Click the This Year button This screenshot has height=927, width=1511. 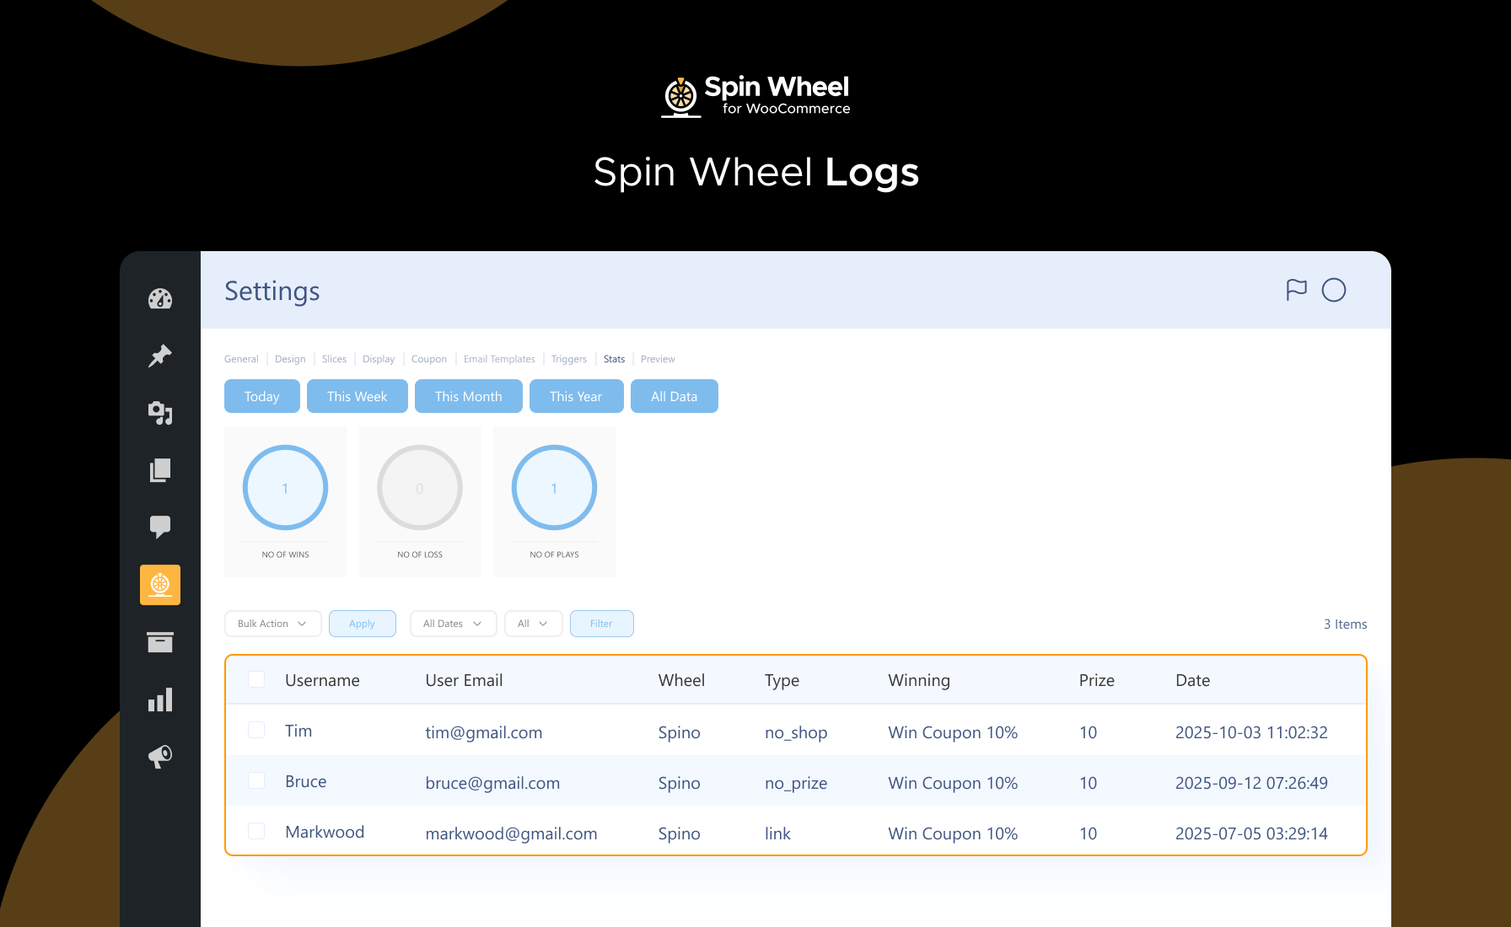(576, 396)
